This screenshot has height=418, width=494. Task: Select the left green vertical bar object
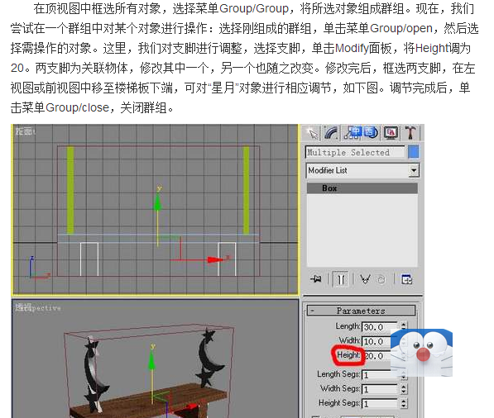(x=70, y=190)
